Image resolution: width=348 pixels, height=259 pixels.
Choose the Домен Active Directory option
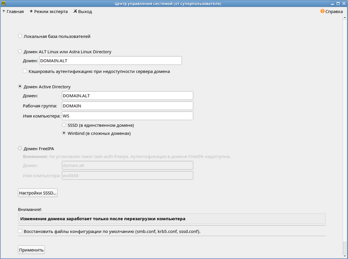click(20, 87)
